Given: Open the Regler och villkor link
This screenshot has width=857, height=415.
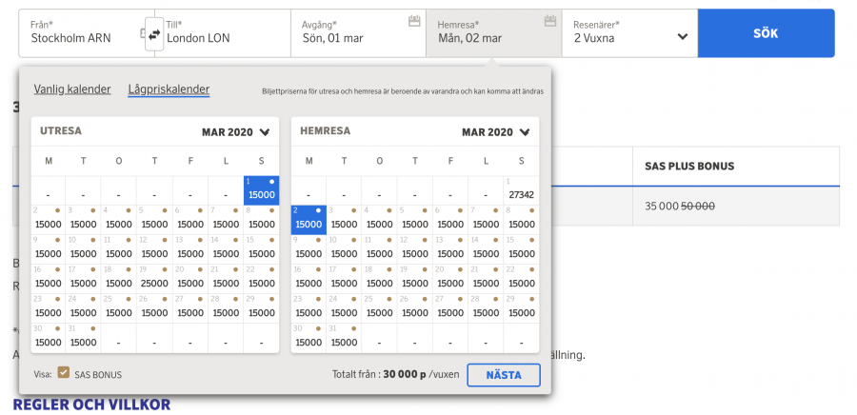Looking at the screenshot, I should coord(91,404).
